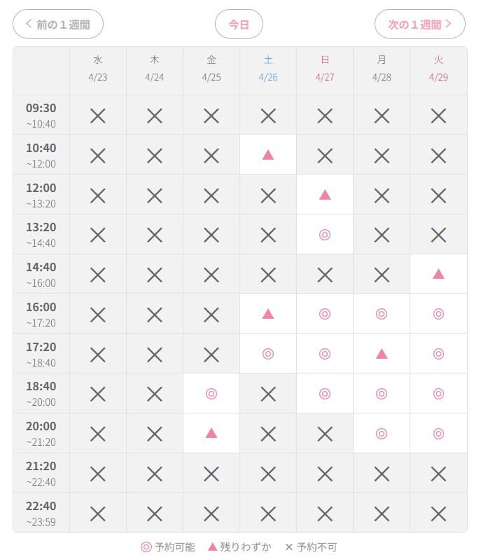481x555 pixels.
Task: Book the double-circle slot on 4/28 at 16:00
Action: [x=382, y=314]
